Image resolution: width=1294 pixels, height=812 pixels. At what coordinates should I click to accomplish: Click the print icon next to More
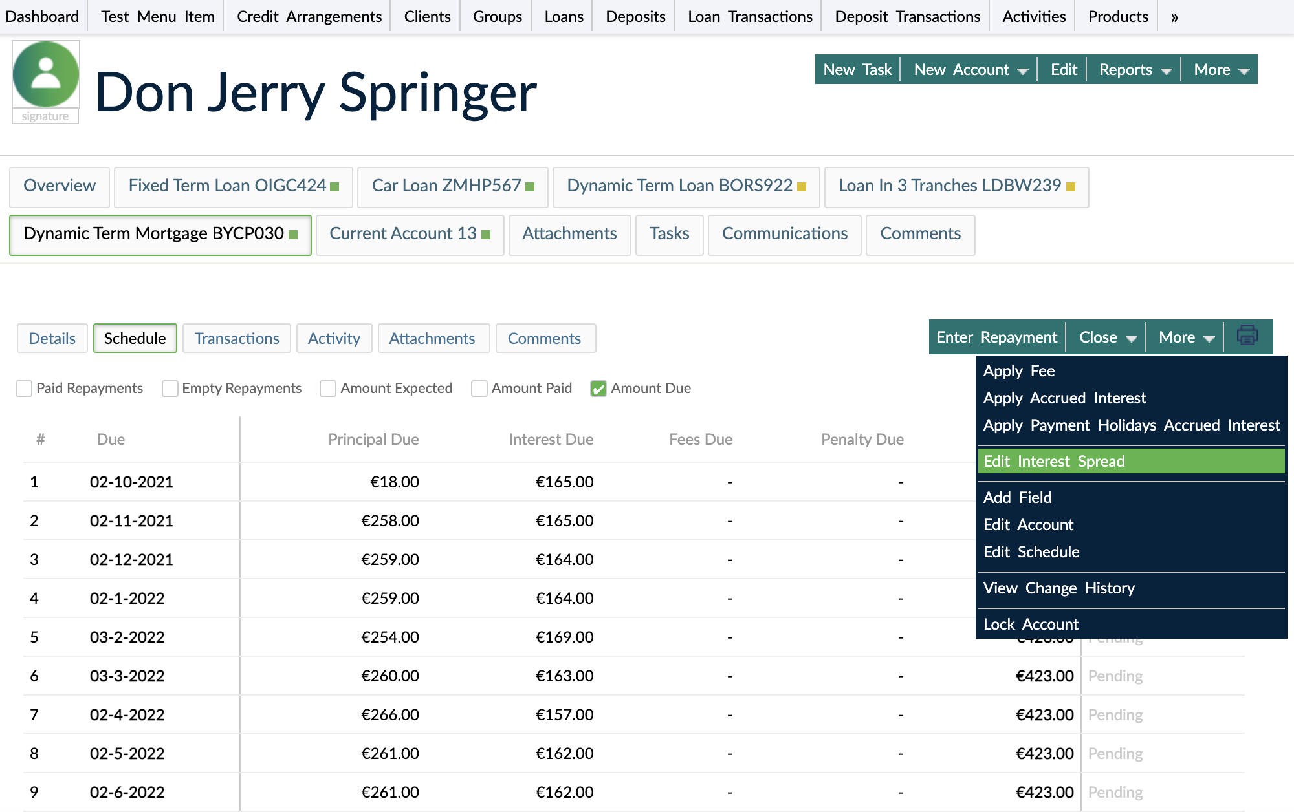[1248, 336]
